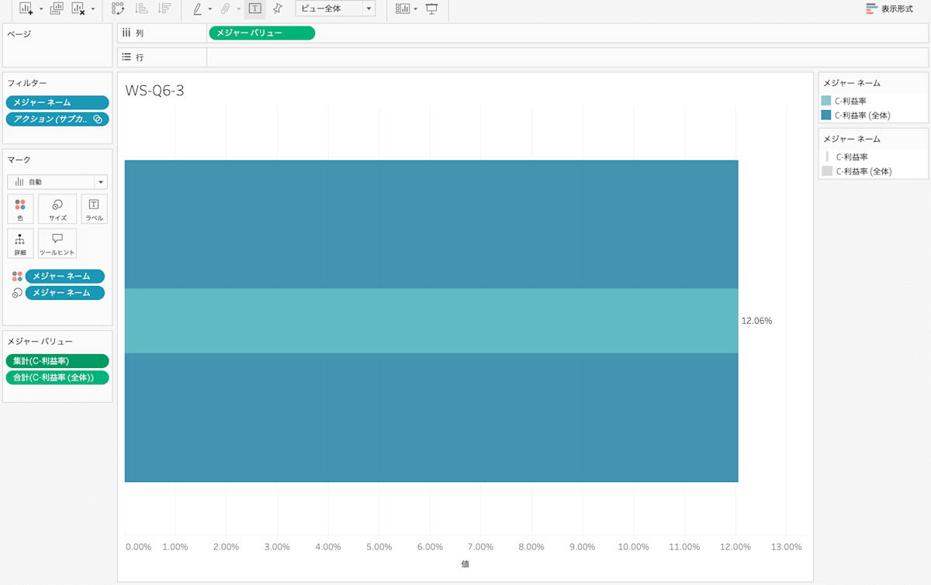Click the group members paperclip icon
Screen dimensions: 931x585
tap(225, 9)
